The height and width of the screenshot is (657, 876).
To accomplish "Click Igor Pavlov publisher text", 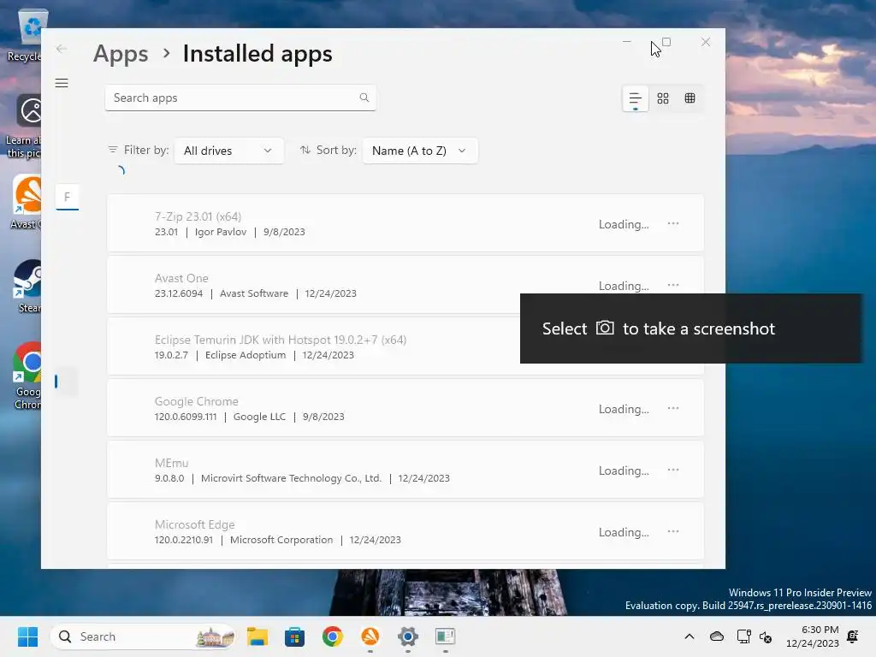I will 221,232.
